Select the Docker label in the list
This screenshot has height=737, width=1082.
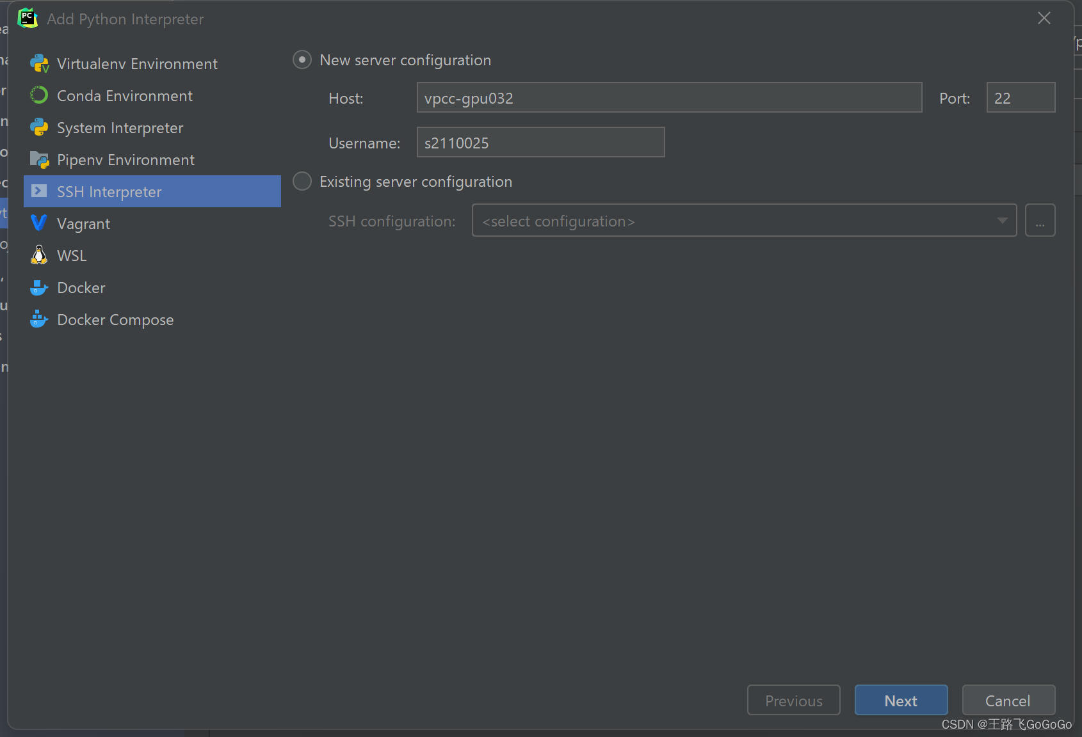click(x=81, y=288)
